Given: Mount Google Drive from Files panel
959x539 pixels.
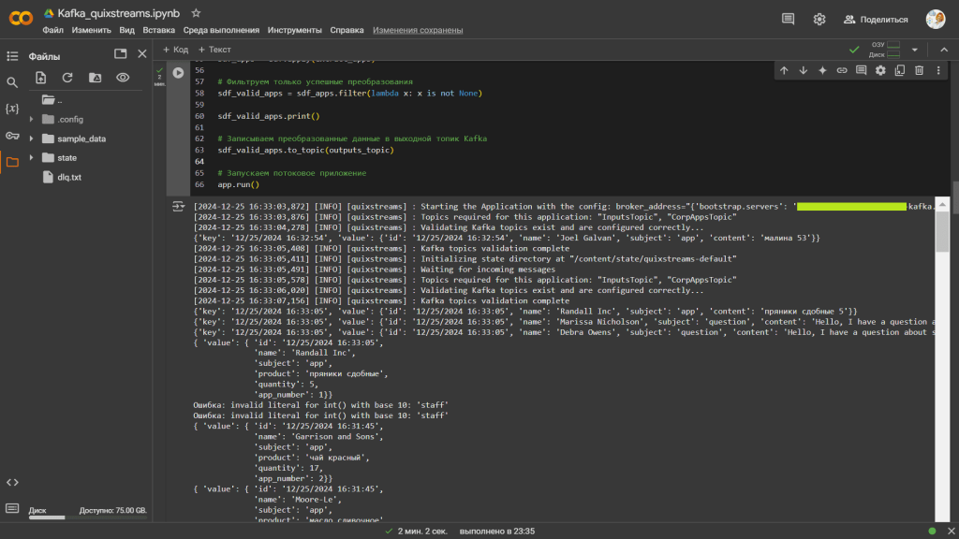Looking at the screenshot, I should 95,78.
